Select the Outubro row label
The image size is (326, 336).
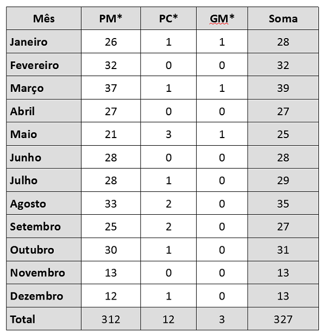pyautogui.click(x=32, y=250)
